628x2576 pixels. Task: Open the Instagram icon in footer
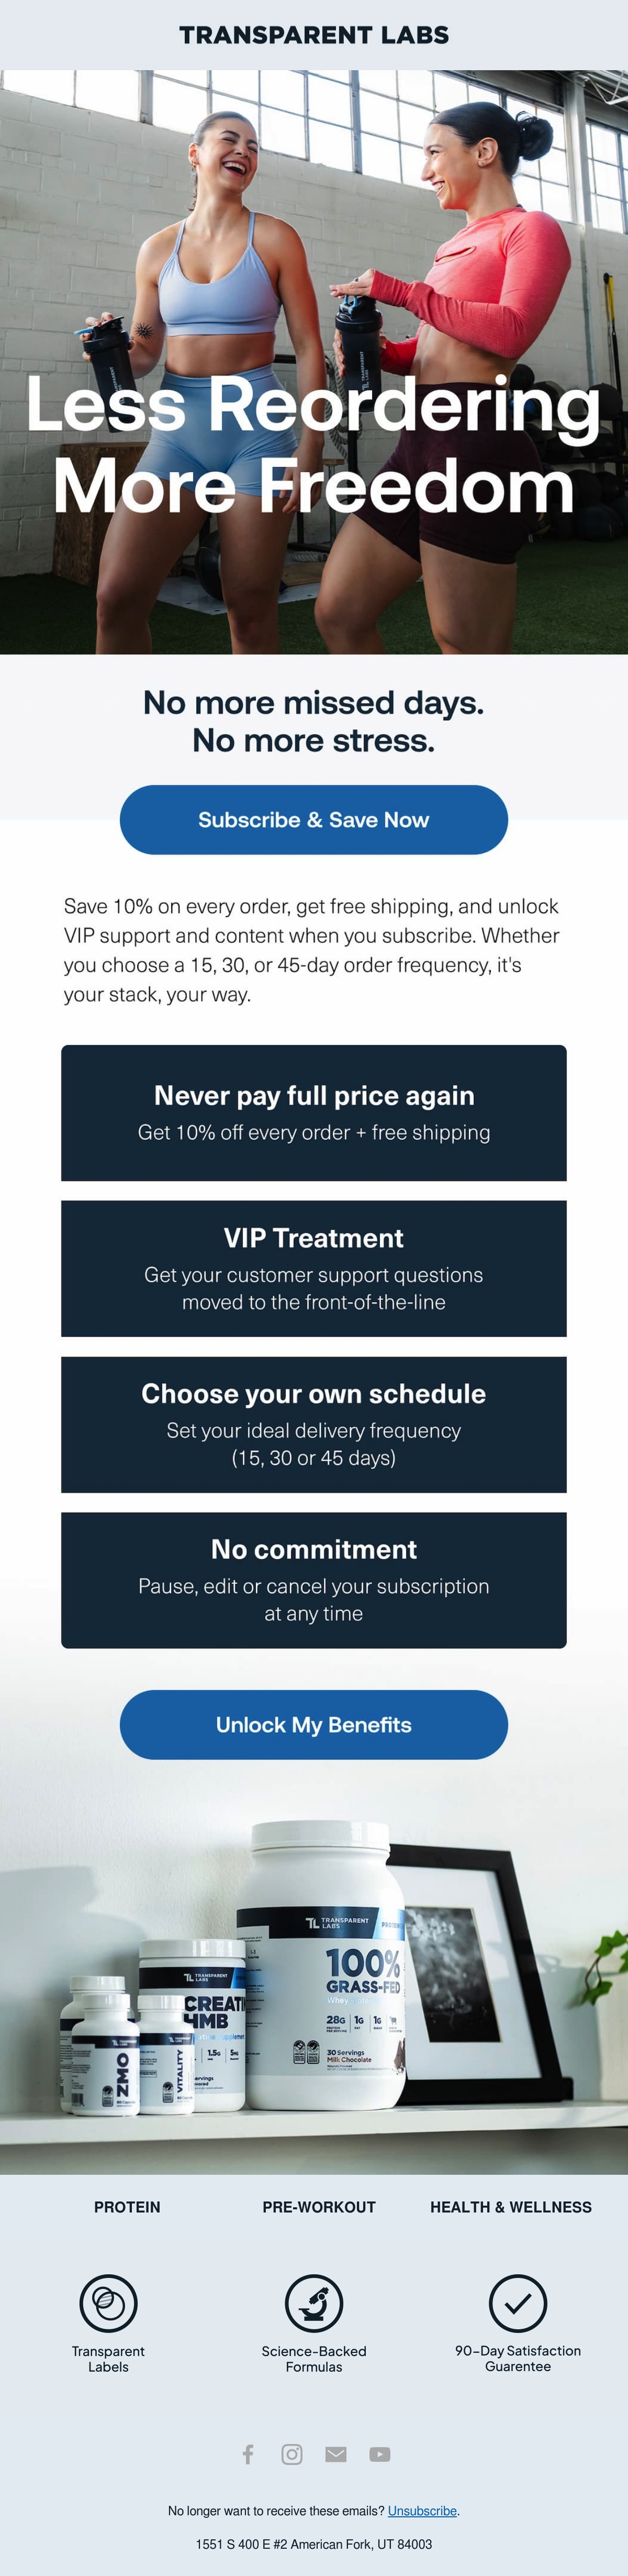pyautogui.click(x=291, y=2454)
